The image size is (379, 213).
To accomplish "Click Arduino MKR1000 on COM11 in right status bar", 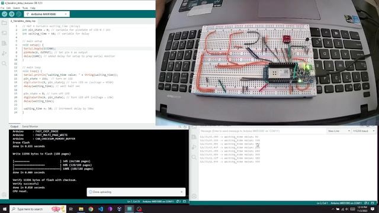I will point(346,204).
